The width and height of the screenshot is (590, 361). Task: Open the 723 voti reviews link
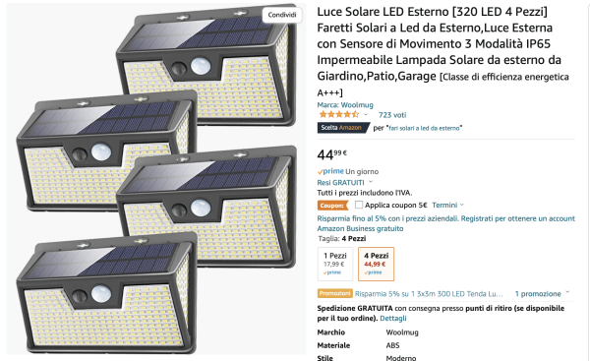(392, 115)
